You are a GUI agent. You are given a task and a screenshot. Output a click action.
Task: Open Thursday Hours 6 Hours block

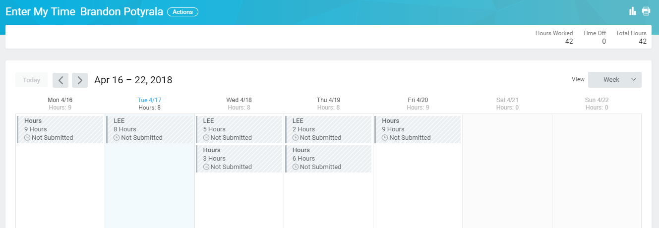click(328, 159)
